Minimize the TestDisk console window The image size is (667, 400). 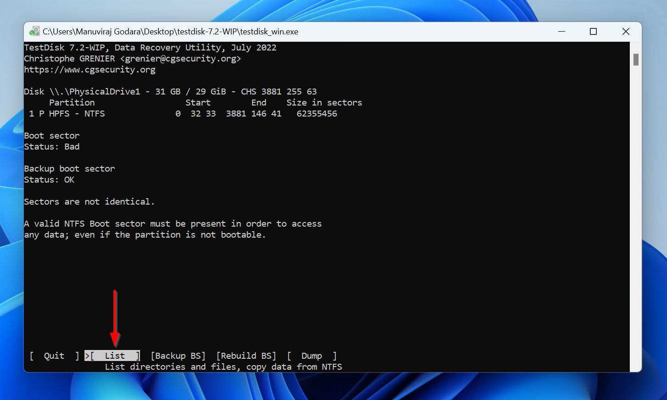point(562,32)
